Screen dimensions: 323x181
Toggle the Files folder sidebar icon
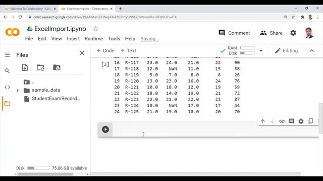pos(7,104)
